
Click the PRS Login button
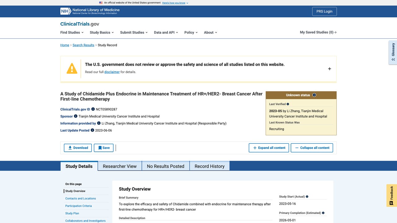[x=324, y=11]
